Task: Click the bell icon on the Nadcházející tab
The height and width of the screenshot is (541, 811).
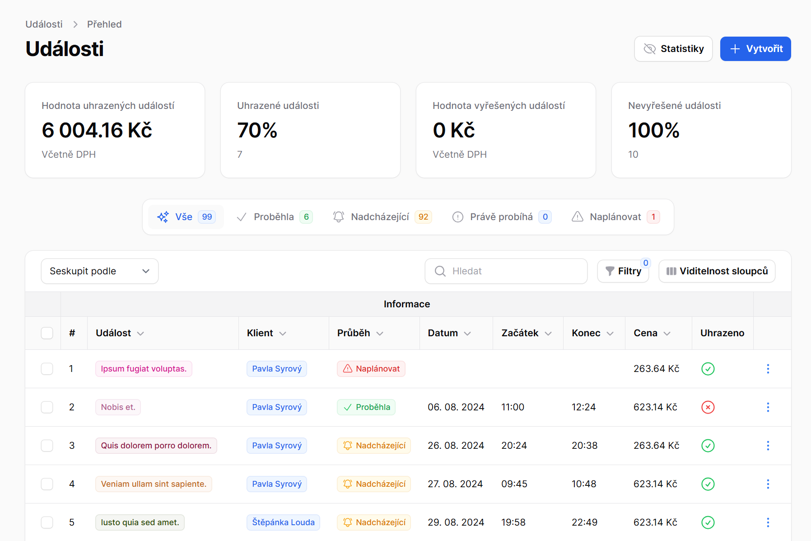Action: [x=338, y=217]
